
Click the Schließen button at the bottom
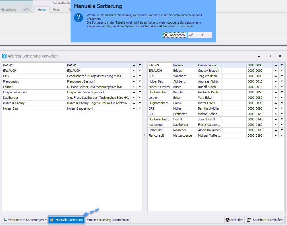pyautogui.click(x=234, y=220)
